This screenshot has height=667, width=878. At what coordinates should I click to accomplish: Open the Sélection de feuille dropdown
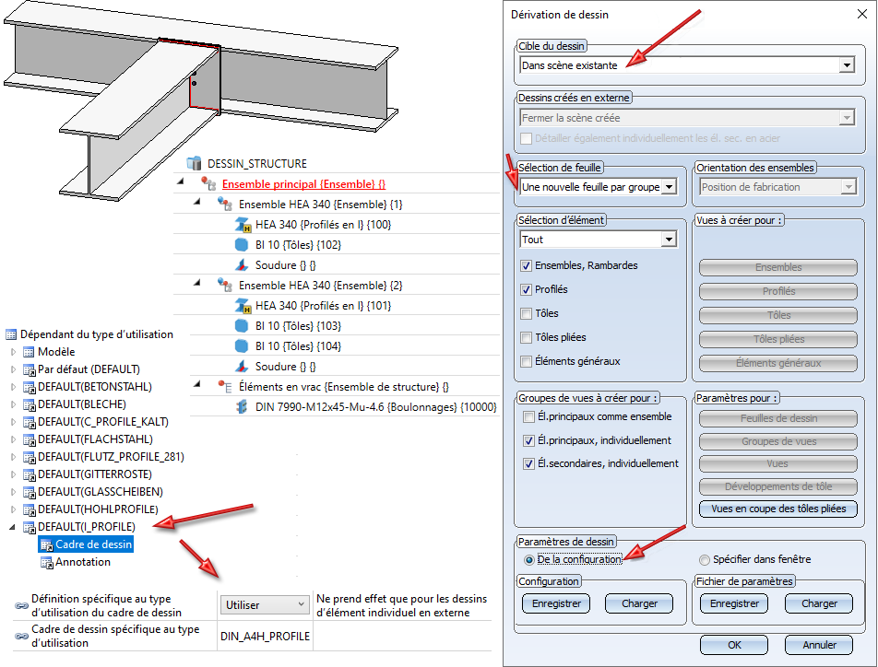[x=669, y=187]
